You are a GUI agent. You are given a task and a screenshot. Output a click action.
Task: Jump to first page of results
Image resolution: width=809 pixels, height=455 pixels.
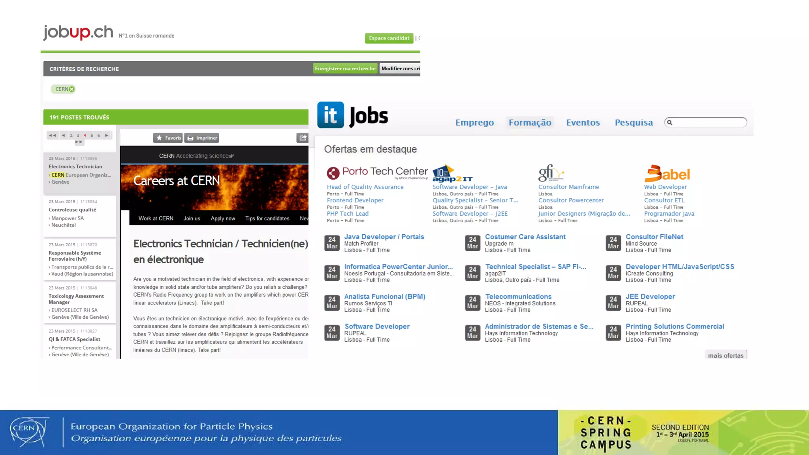point(52,135)
